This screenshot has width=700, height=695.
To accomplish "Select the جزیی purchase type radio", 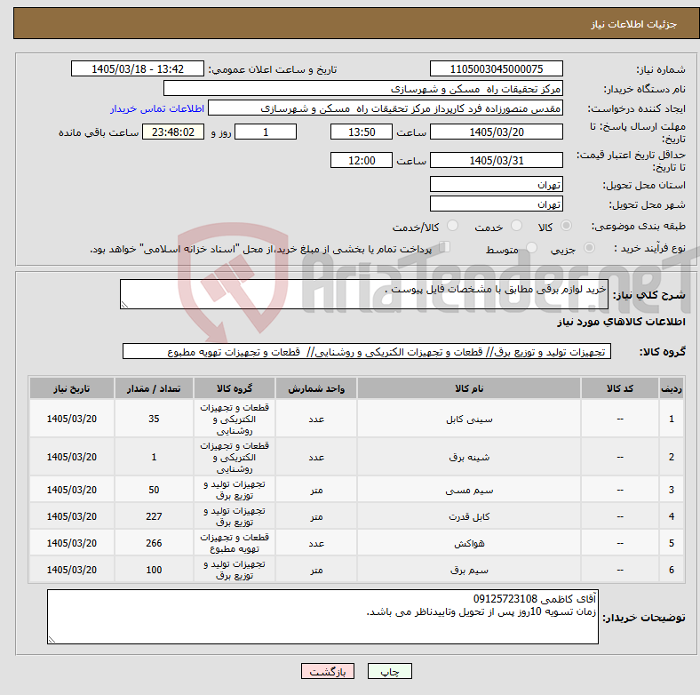I will pyautogui.click(x=589, y=247).
